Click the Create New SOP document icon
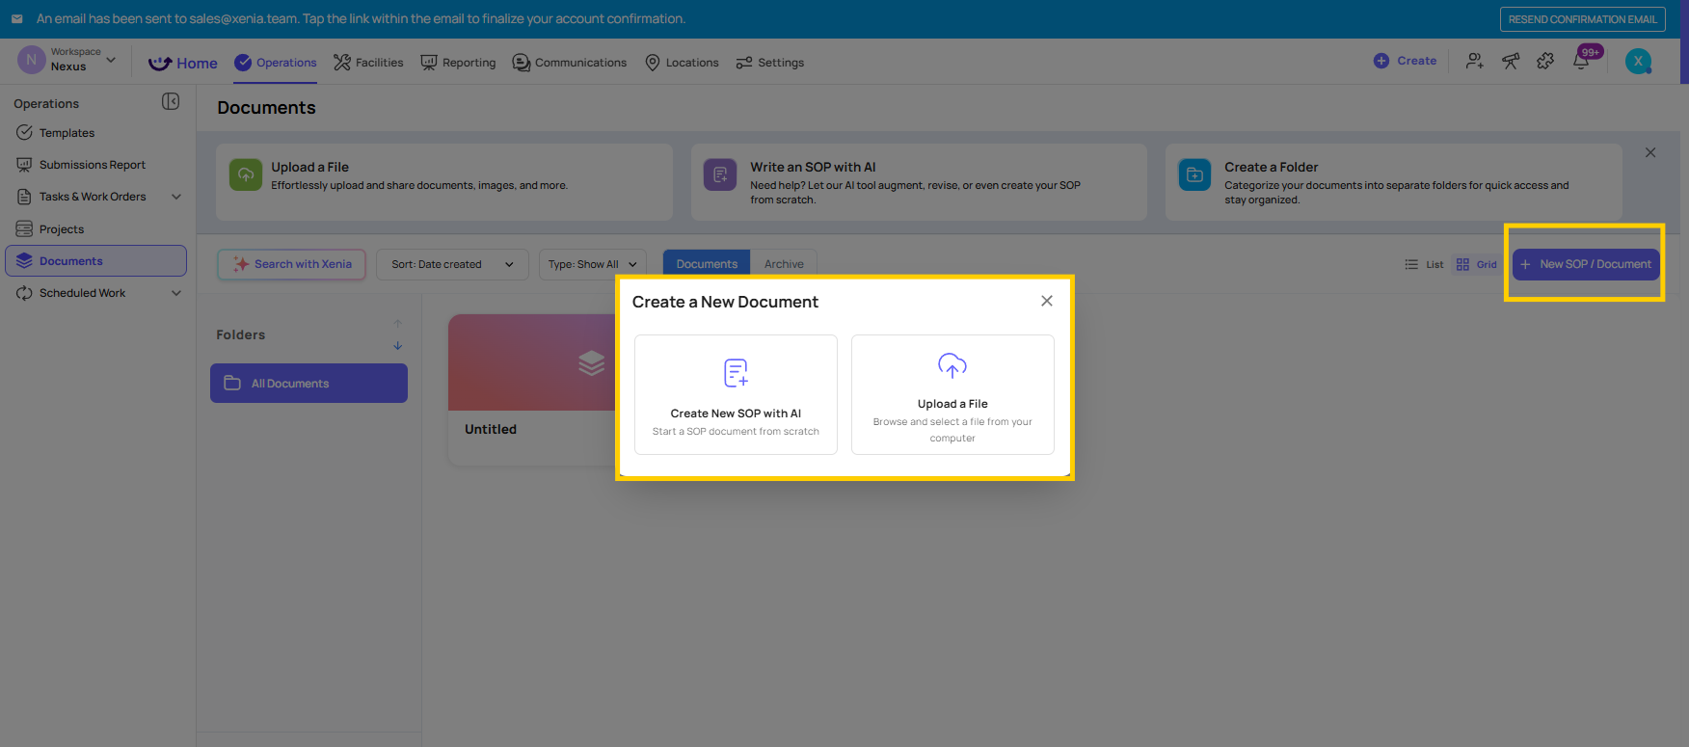Viewport: 1689px width, 747px height. (x=736, y=372)
